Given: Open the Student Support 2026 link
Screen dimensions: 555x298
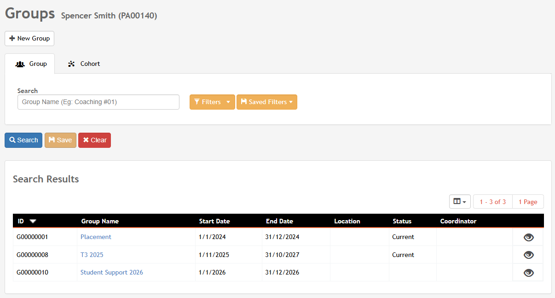Looking at the screenshot, I should [x=112, y=273].
